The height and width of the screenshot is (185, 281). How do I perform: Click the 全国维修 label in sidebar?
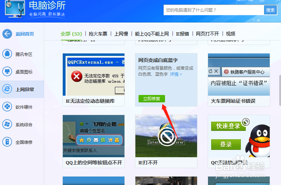tap(24, 142)
